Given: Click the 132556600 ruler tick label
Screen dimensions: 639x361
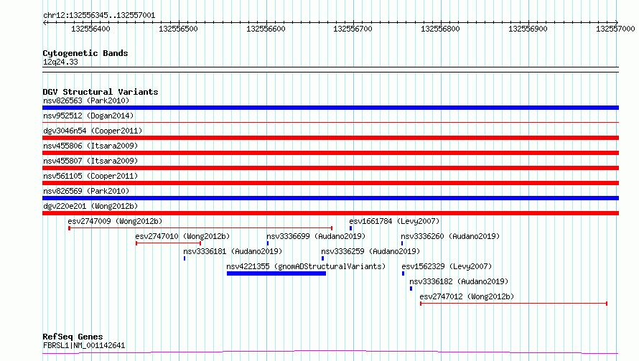Looking at the screenshot, I should pyautogui.click(x=266, y=29).
